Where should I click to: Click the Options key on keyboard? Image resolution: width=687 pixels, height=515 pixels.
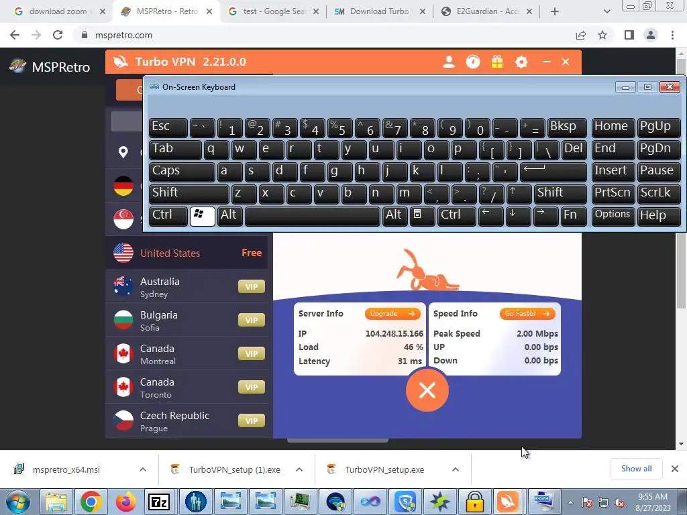pos(613,216)
